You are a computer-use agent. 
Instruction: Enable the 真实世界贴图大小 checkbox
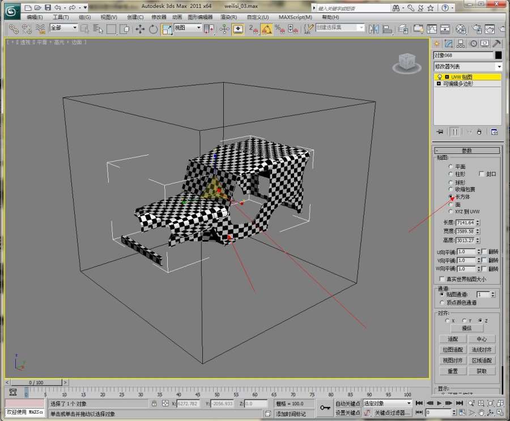tap(443, 279)
